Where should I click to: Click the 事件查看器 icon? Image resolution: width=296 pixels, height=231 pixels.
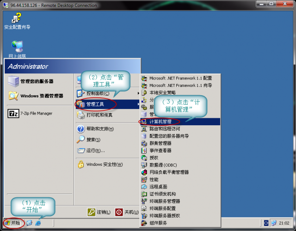[x=144, y=151]
